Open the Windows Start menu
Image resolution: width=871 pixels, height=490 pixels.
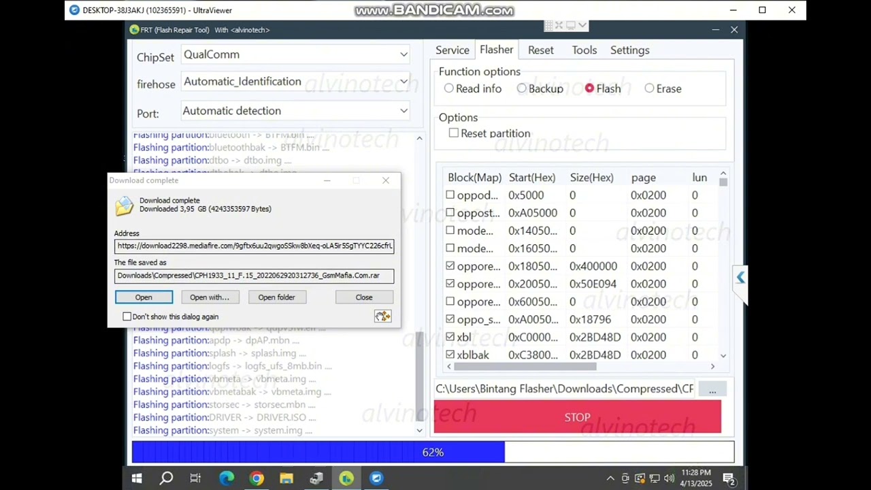coord(136,478)
